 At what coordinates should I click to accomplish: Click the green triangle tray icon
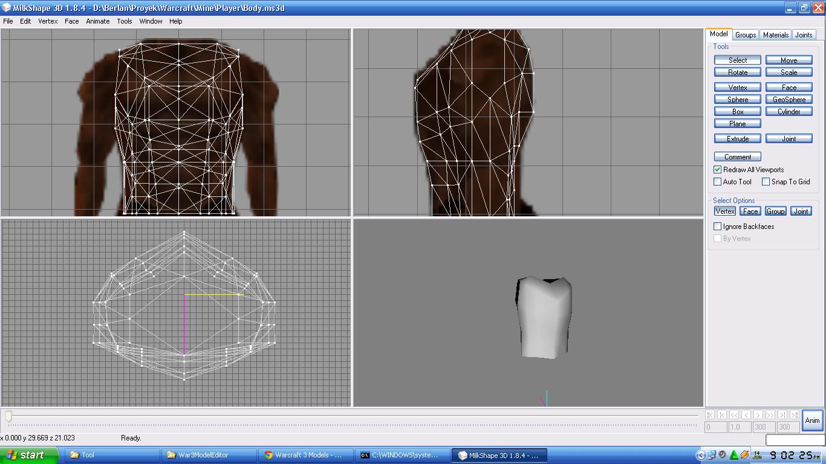(x=734, y=455)
